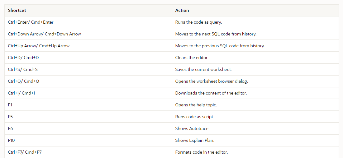Screen dimensions: 343x158
Task: Click "Moves to the previous SQL code" description
Action: pos(220,46)
